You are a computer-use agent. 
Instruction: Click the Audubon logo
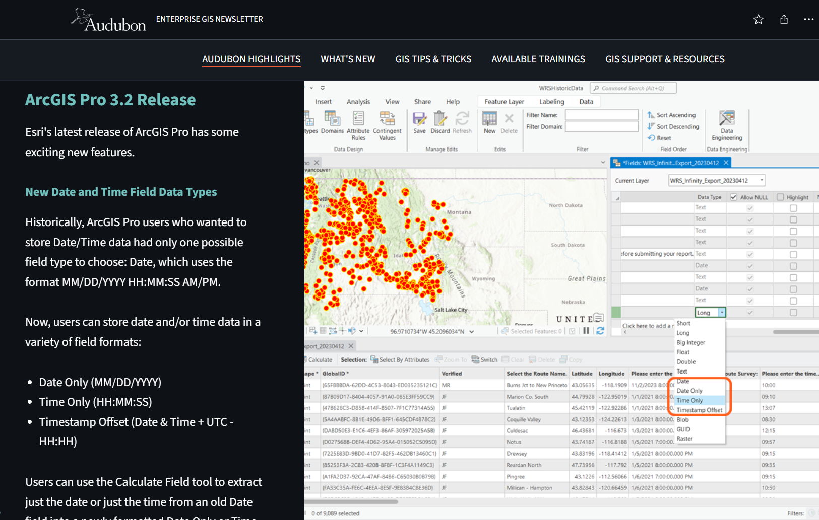pyautogui.click(x=108, y=20)
